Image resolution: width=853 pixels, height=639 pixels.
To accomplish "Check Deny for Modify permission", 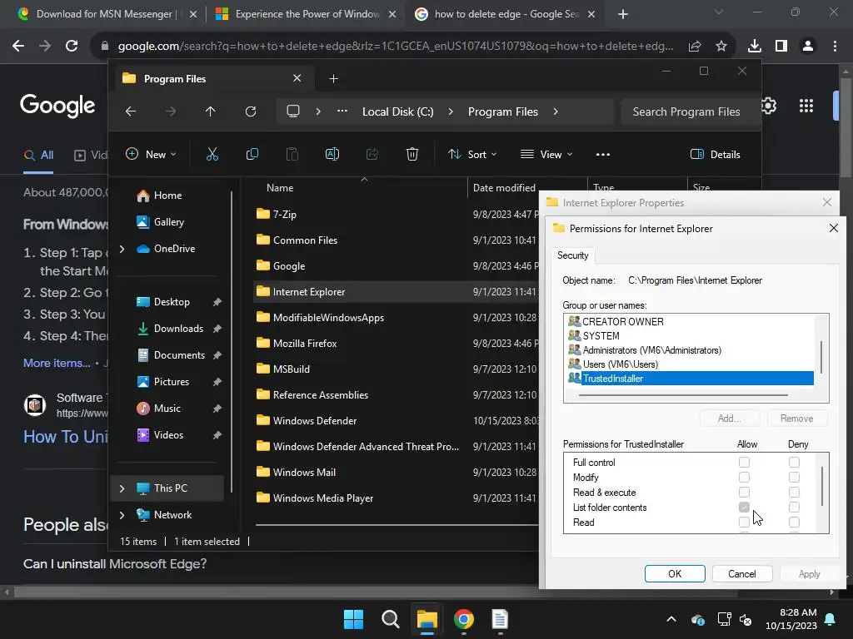I will (x=794, y=477).
